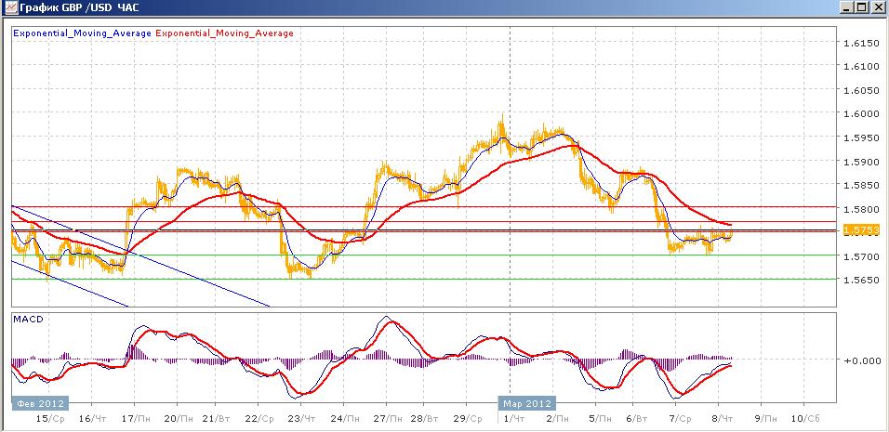The height and width of the screenshot is (432, 889).
Task: Click the 1.5950 price axis label
Action: click(862, 138)
